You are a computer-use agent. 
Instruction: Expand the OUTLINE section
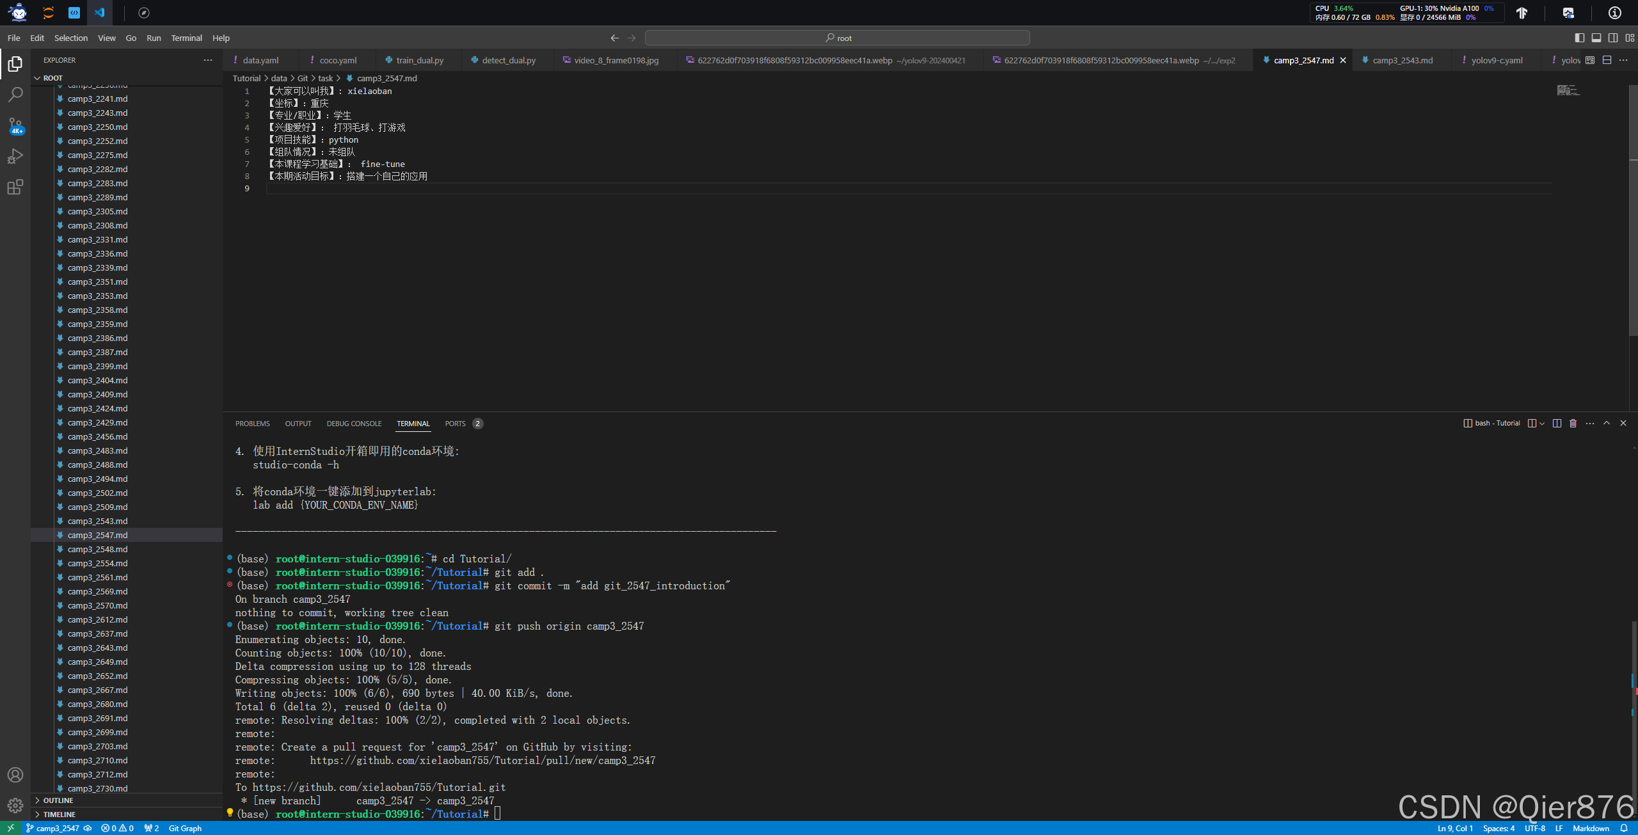pyautogui.click(x=58, y=800)
